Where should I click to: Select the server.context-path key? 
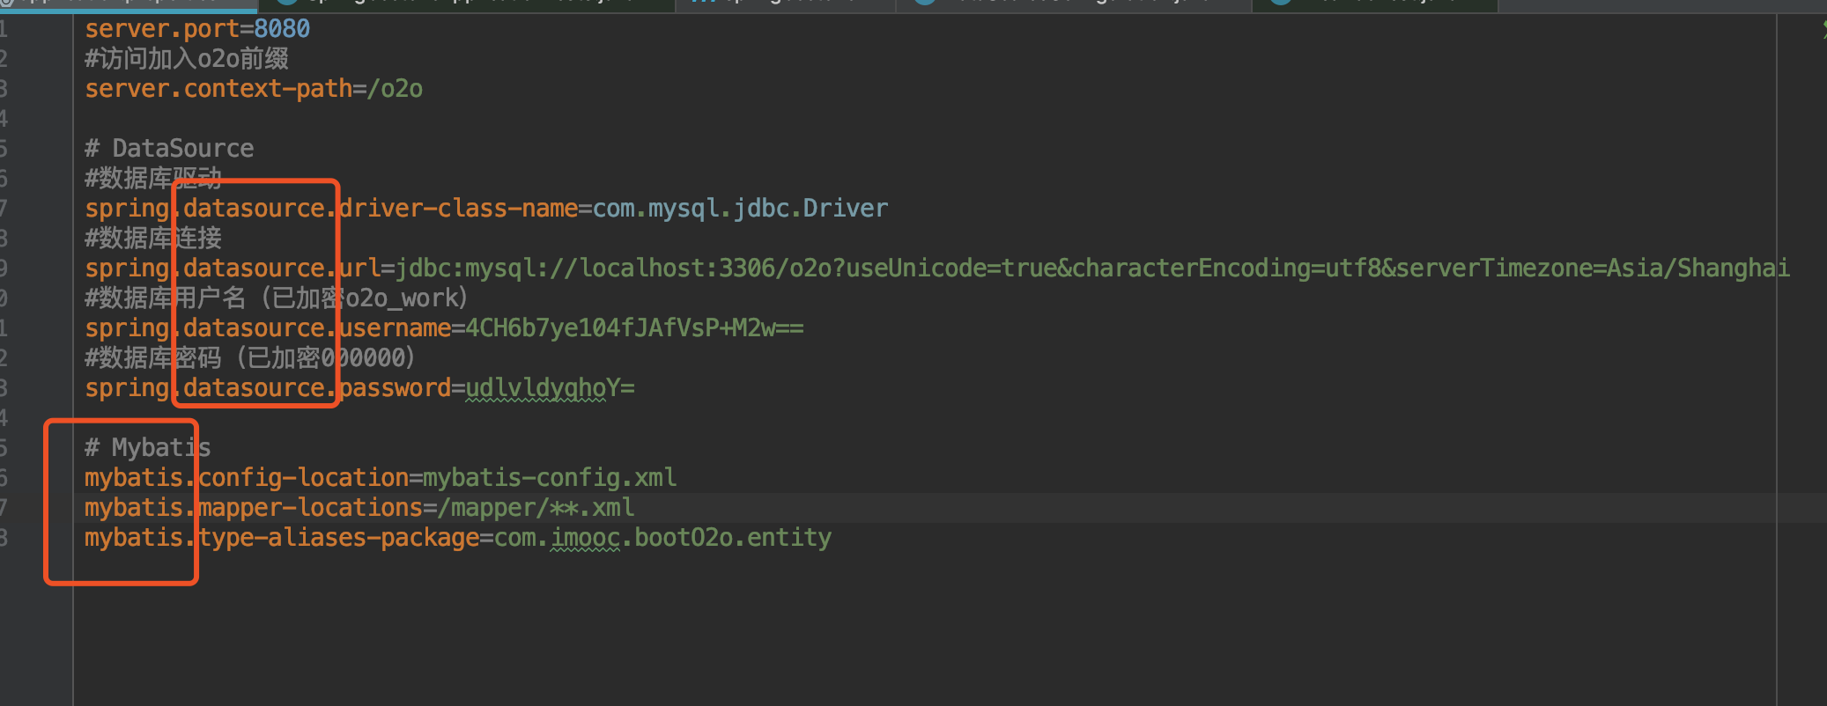pos(218,89)
